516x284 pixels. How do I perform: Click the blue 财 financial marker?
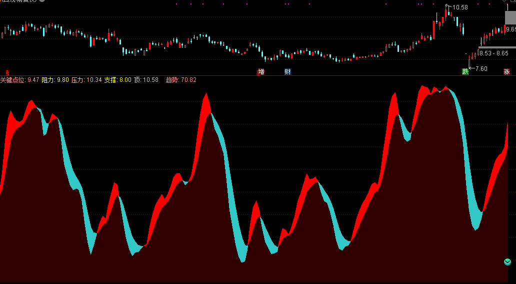click(x=287, y=72)
